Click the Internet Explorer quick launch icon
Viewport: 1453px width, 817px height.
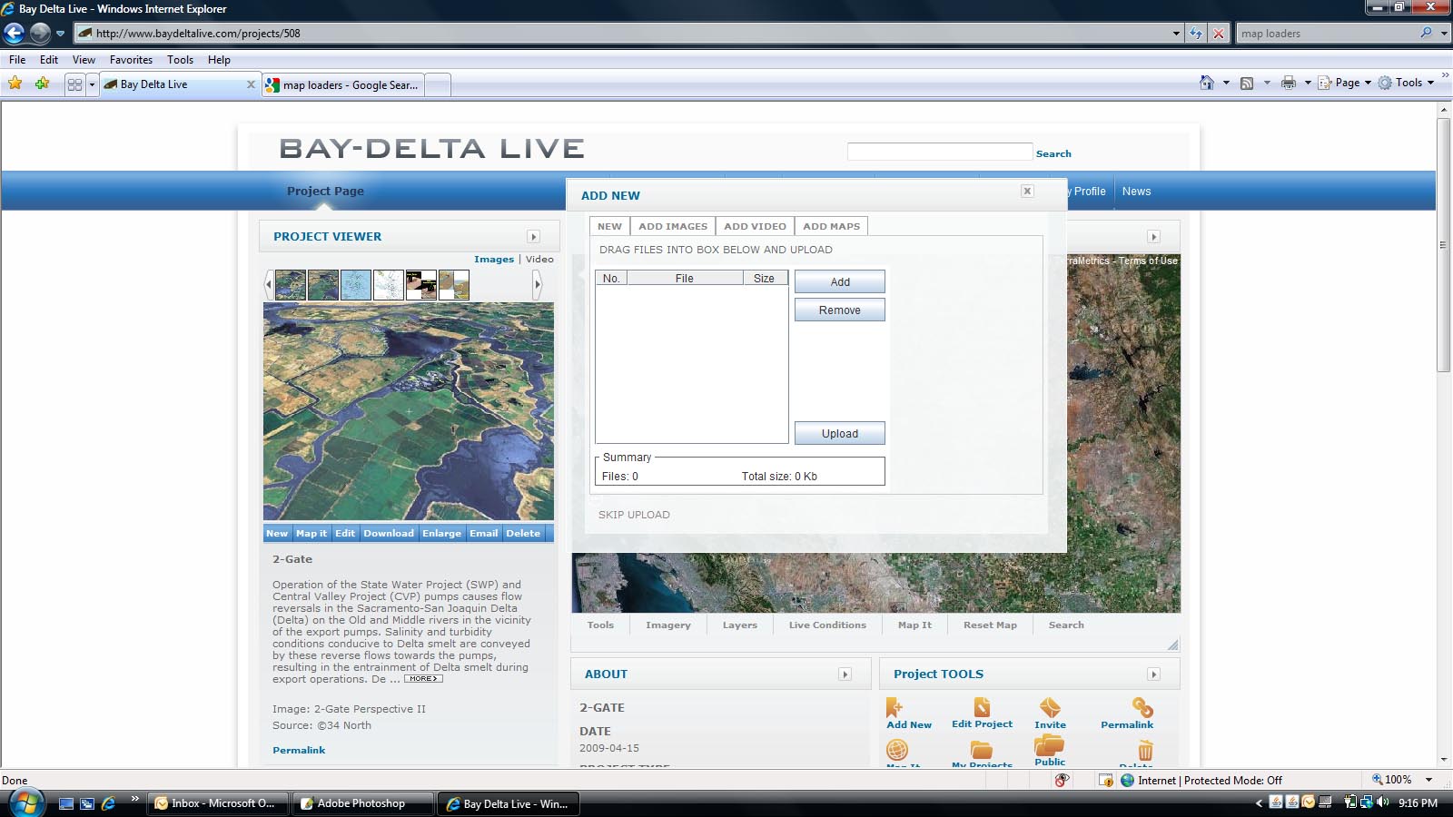108,803
